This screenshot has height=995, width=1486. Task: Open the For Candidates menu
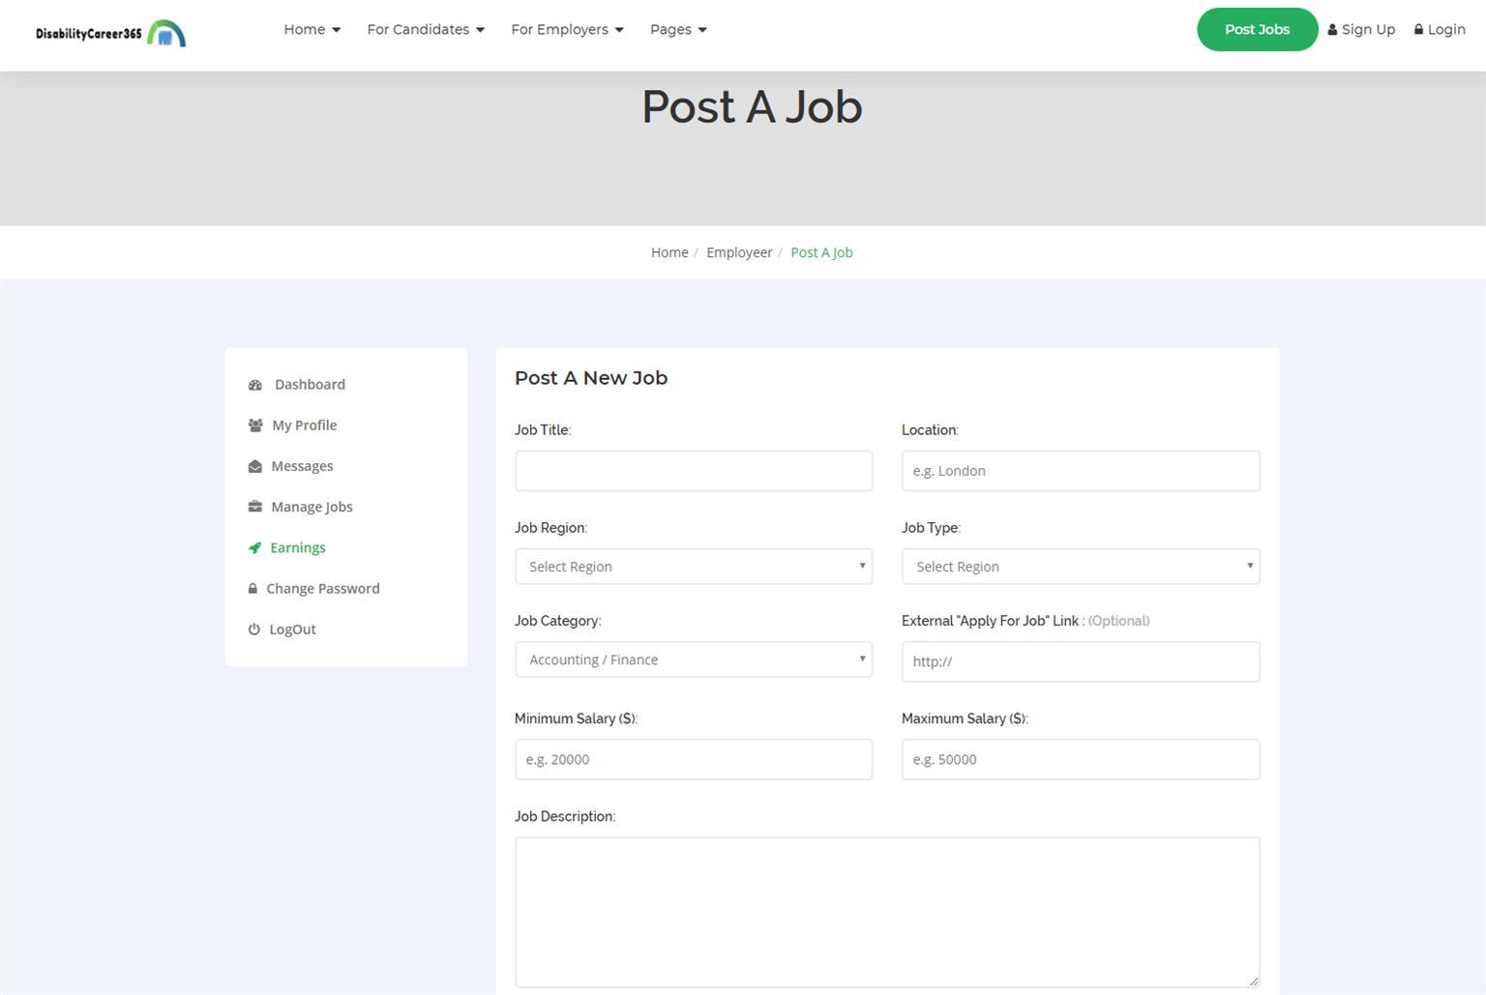pos(426,29)
